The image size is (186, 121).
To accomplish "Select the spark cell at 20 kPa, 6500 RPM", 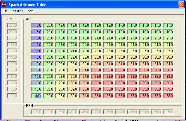I will pos(168,96).
